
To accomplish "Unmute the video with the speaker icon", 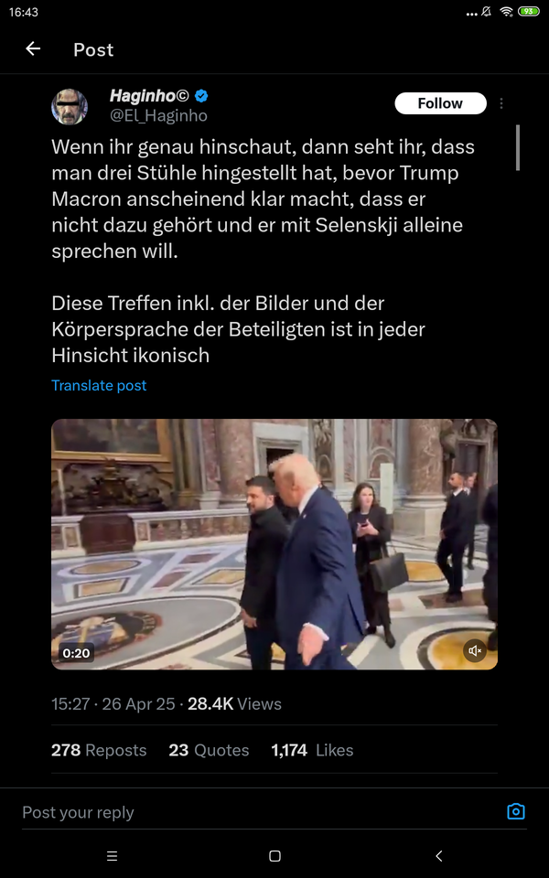I will coord(475,650).
